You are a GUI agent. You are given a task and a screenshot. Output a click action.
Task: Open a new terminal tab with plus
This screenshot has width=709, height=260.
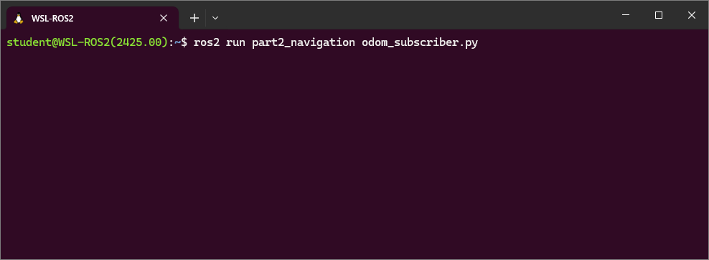194,18
